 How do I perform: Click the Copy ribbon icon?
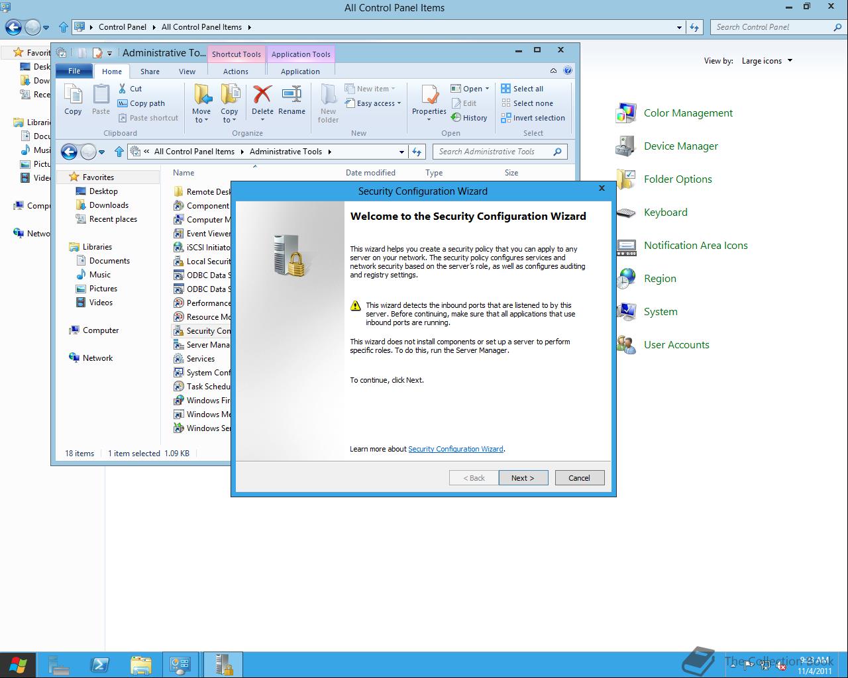[73, 101]
